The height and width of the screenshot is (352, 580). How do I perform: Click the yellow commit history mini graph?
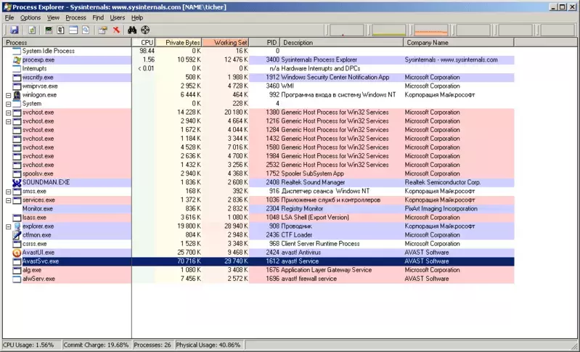pos(389,30)
